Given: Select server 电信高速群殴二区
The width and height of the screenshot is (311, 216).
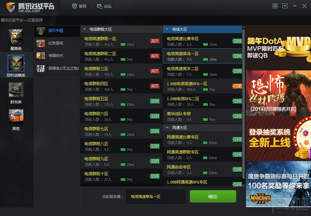Looking at the screenshot, I should (121, 56).
